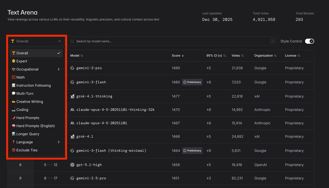Open the grok-4.1 entry scored 1466
The height and width of the screenshot is (188, 329).
pyautogui.click(x=85, y=137)
